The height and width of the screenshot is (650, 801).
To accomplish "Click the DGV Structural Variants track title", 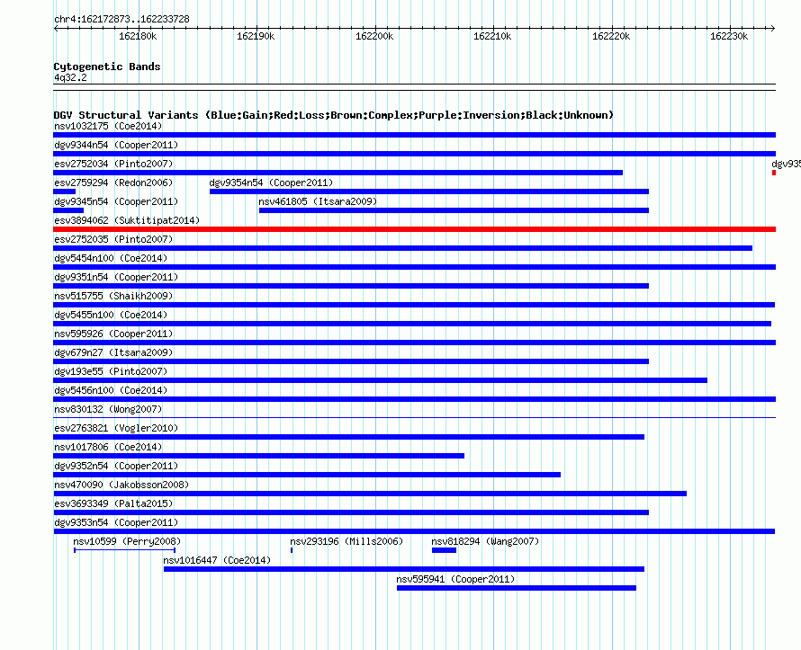I will coord(333,115).
